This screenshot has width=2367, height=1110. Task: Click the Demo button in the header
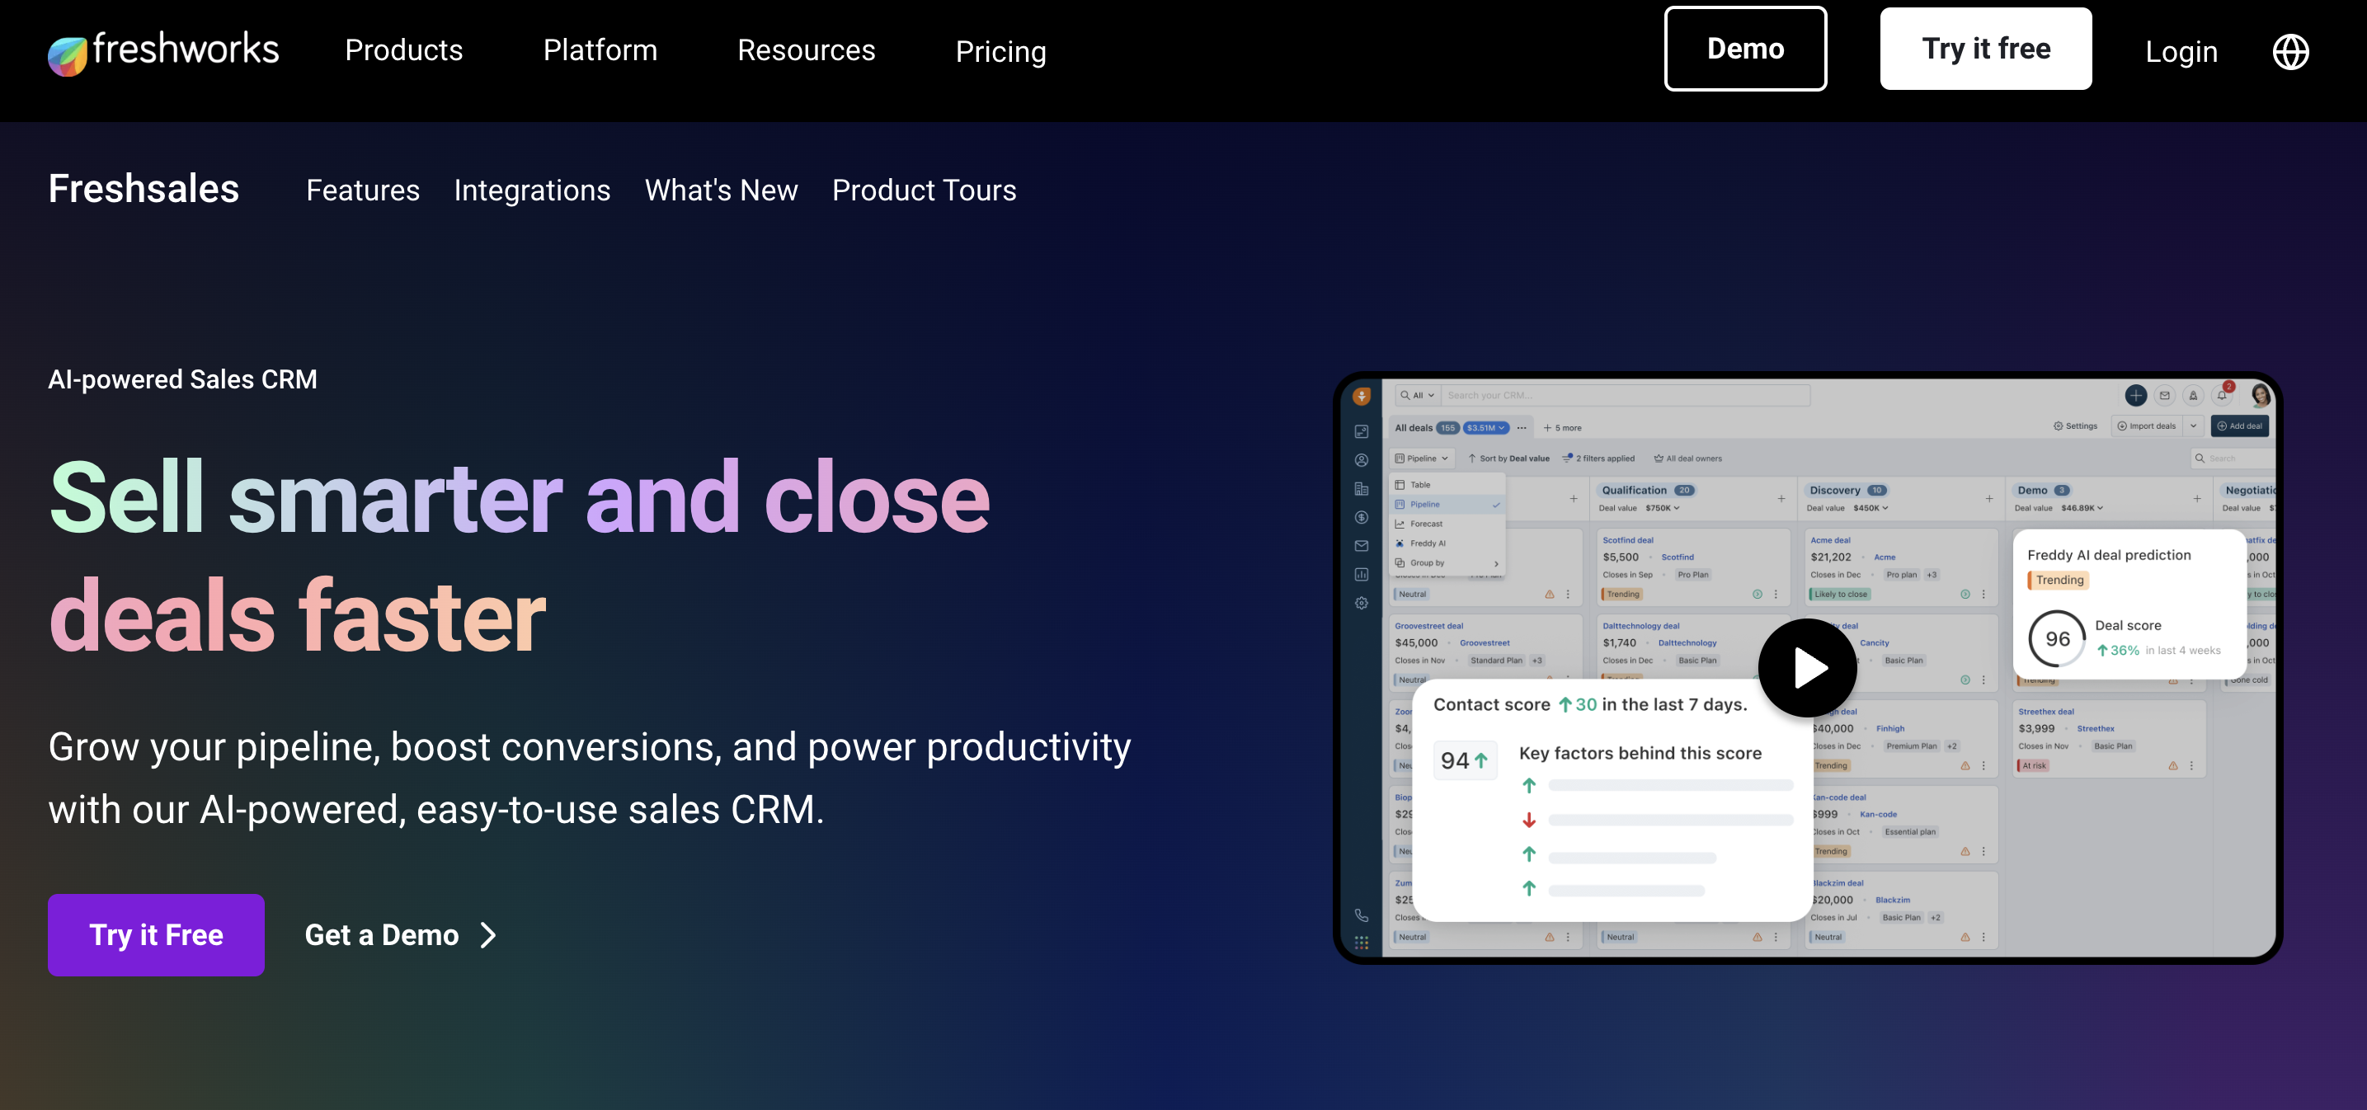(x=1744, y=49)
